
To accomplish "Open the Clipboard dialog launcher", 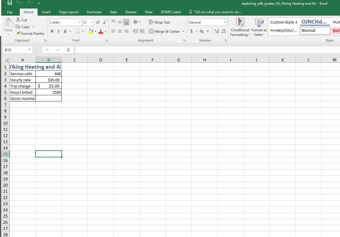I will 45,40.
